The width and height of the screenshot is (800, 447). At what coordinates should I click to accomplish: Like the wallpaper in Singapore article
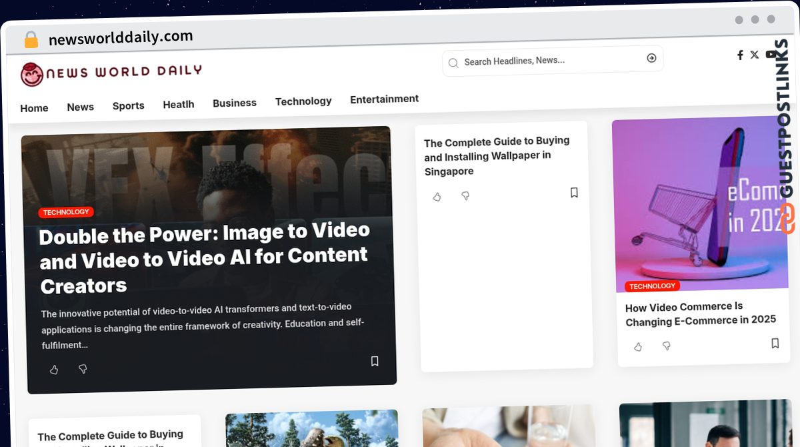437,197
